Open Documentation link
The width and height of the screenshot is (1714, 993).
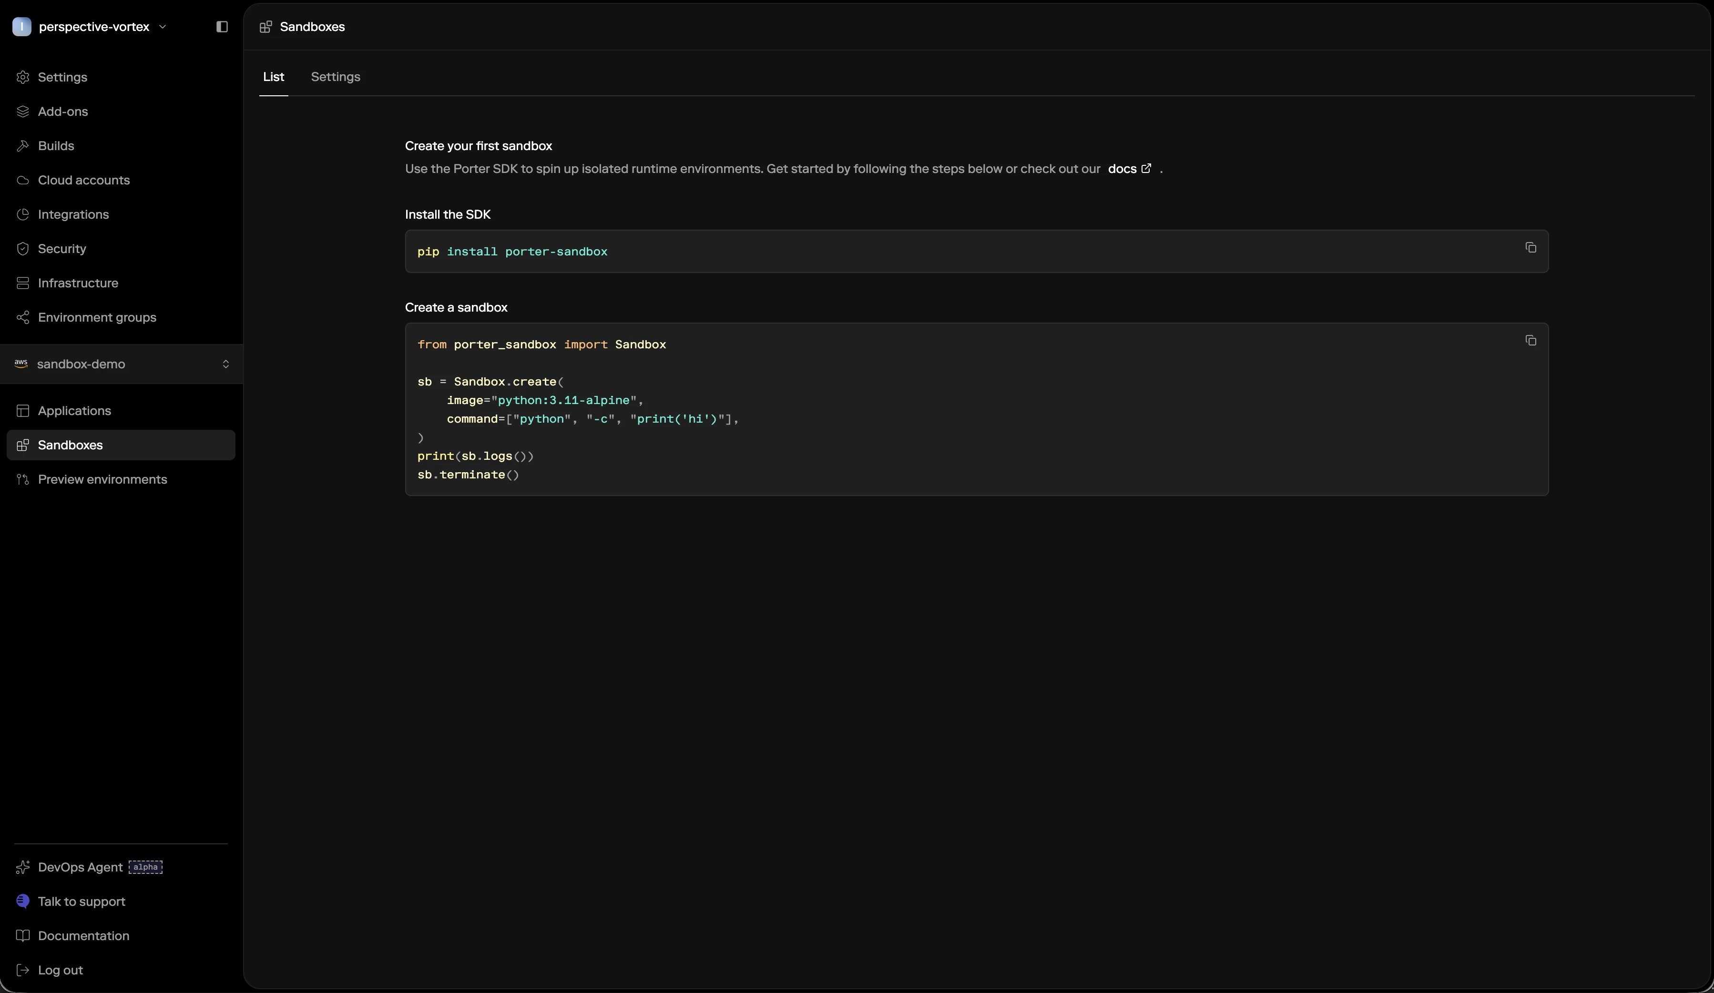tap(121, 936)
